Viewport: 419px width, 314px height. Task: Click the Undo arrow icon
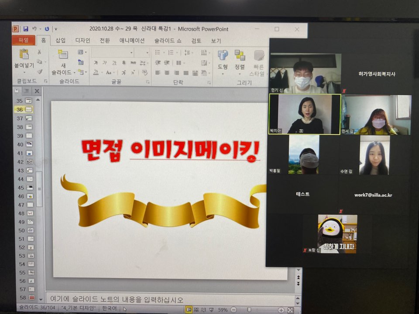[x=34, y=28]
